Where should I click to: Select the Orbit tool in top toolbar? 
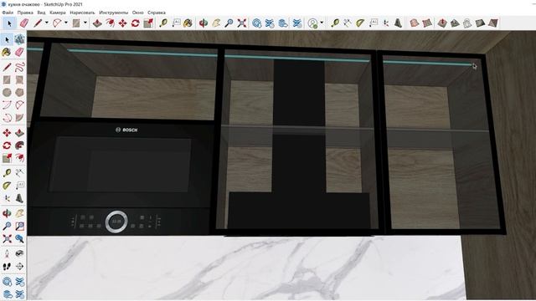[x=204, y=23]
